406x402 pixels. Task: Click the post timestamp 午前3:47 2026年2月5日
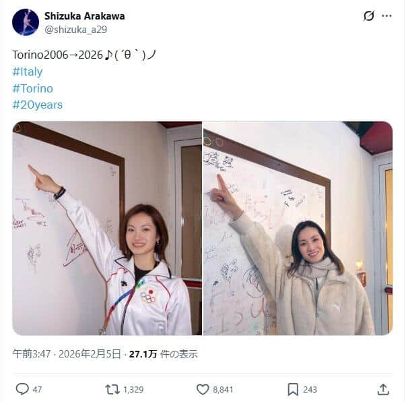(67, 353)
